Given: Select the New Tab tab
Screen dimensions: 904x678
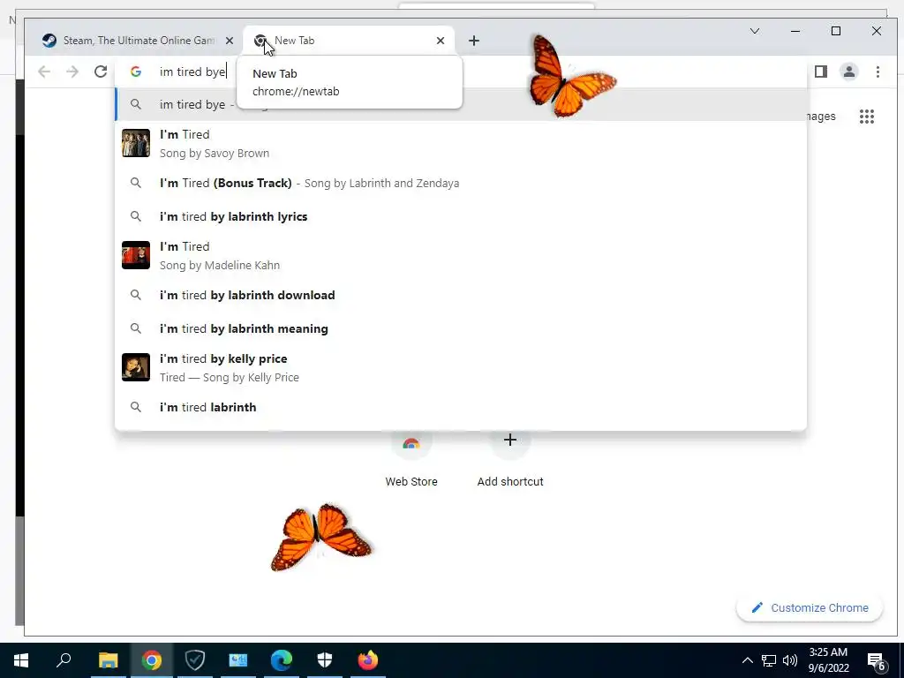Looking at the screenshot, I should 348,41.
